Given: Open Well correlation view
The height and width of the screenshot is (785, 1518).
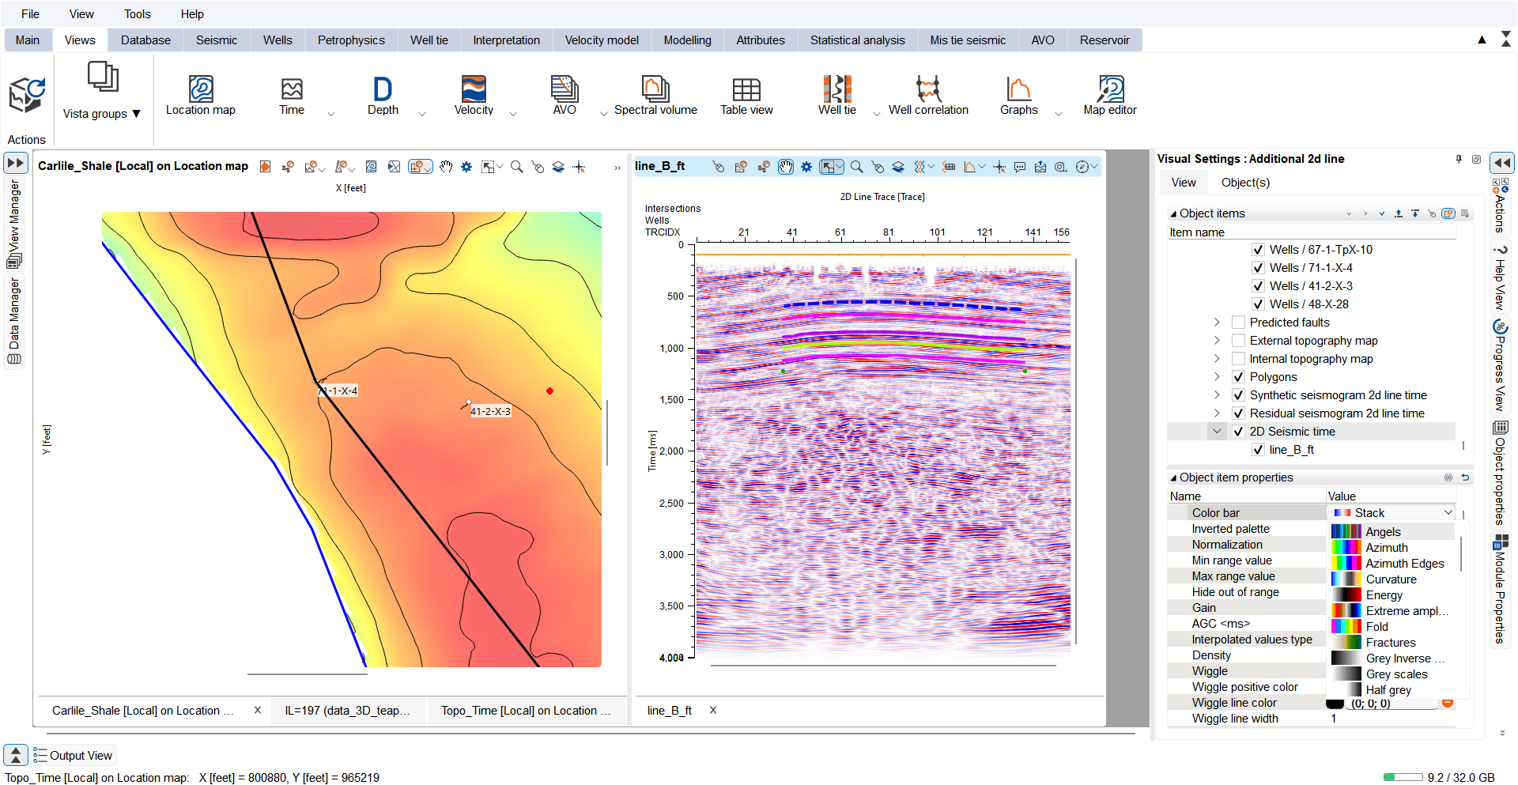Looking at the screenshot, I should (928, 96).
